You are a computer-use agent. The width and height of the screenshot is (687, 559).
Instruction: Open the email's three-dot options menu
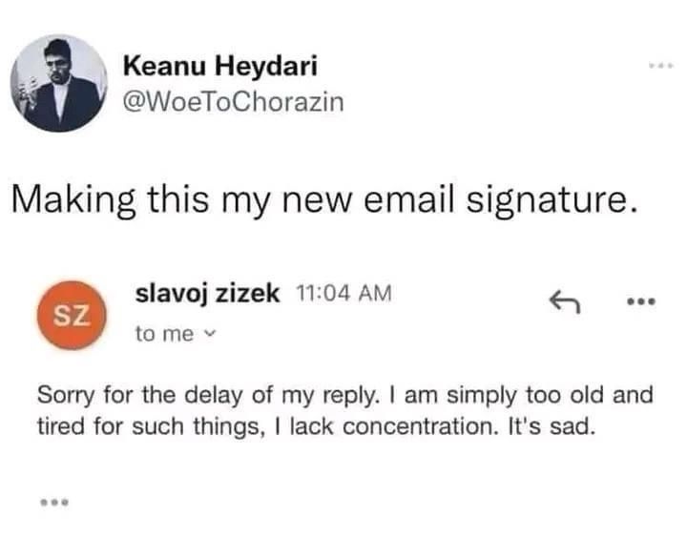tap(641, 301)
